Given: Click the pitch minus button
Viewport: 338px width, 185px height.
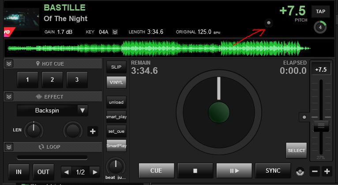Looking at the screenshot, I should (x=315, y=172).
